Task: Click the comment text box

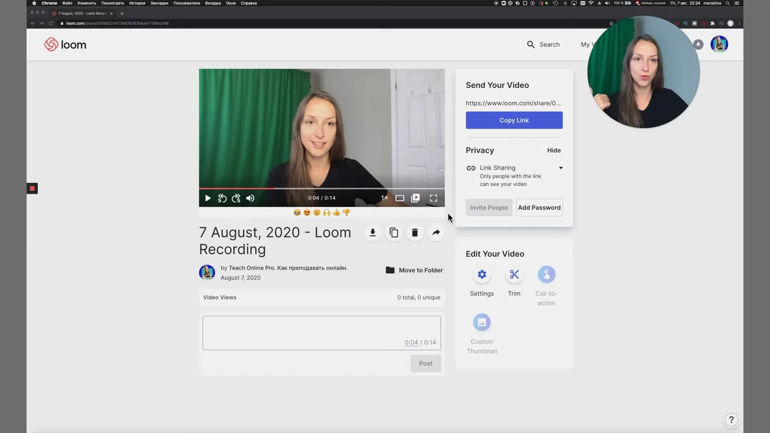Action: pos(322,333)
